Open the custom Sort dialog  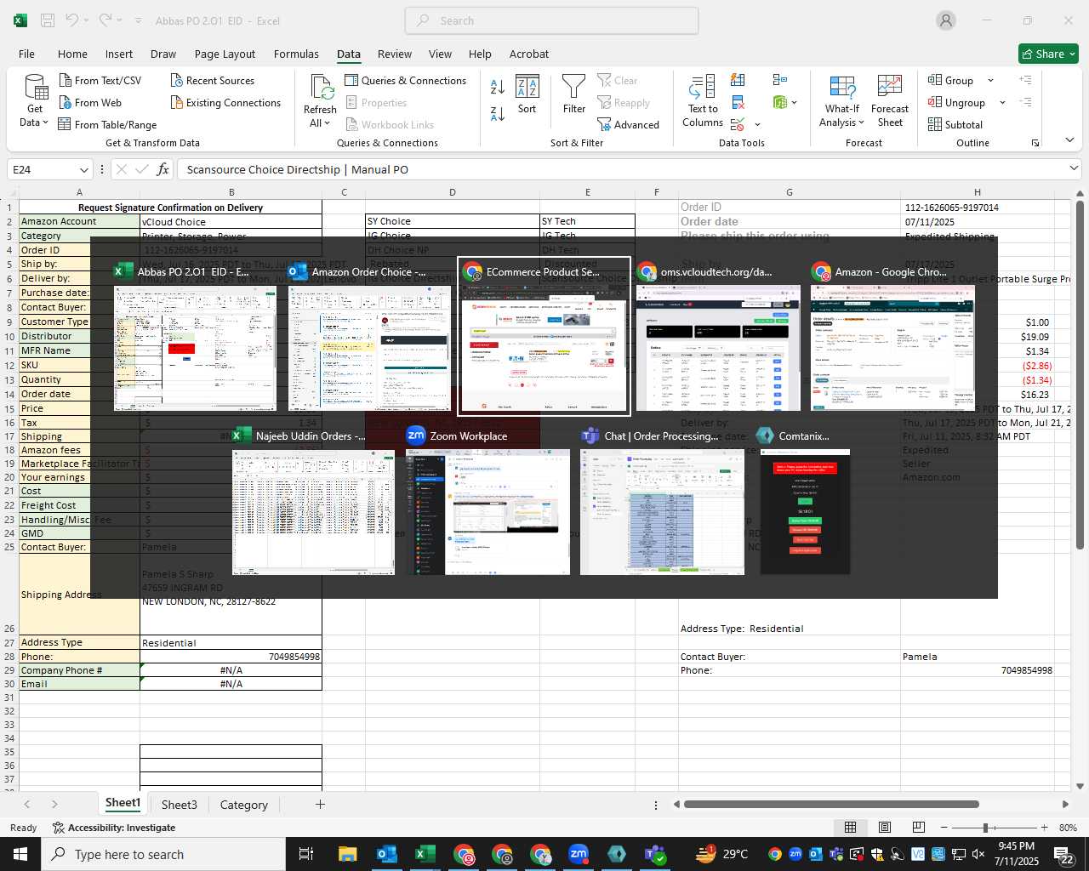(527, 94)
